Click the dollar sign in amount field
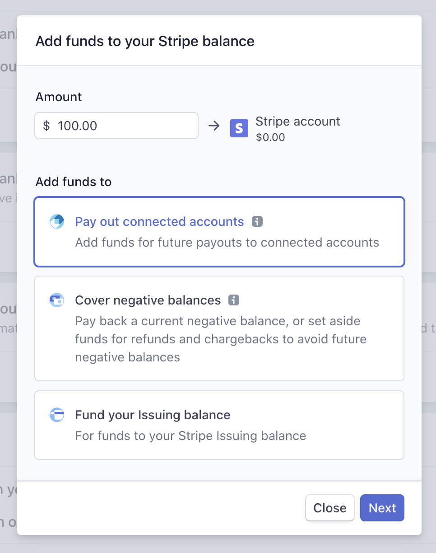The width and height of the screenshot is (436, 553). 46,126
